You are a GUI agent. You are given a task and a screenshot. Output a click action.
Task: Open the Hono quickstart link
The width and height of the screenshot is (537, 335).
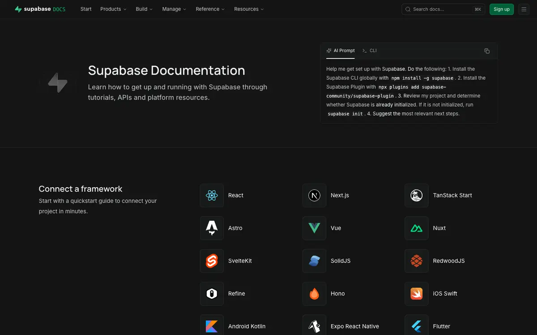click(338, 293)
